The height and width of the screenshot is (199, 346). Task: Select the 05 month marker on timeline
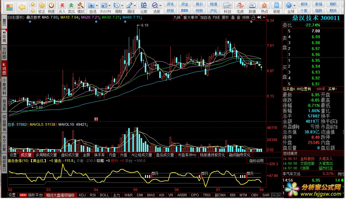point(135,190)
